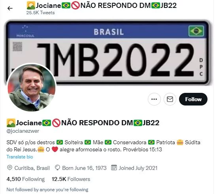
Task: View the JMB2022 license plate banner
Action: click(x=107, y=53)
